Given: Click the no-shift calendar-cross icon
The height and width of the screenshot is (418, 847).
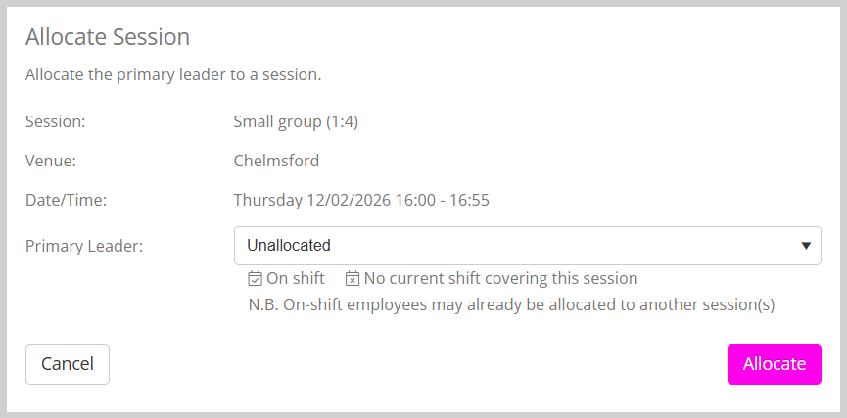Looking at the screenshot, I should point(353,279).
